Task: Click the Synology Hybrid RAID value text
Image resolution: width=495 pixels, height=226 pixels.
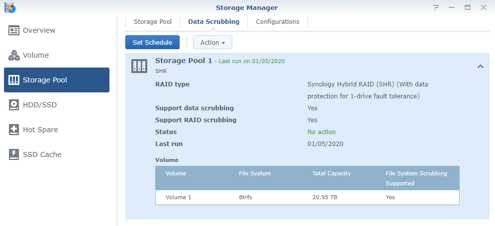Action: [368, 90]
